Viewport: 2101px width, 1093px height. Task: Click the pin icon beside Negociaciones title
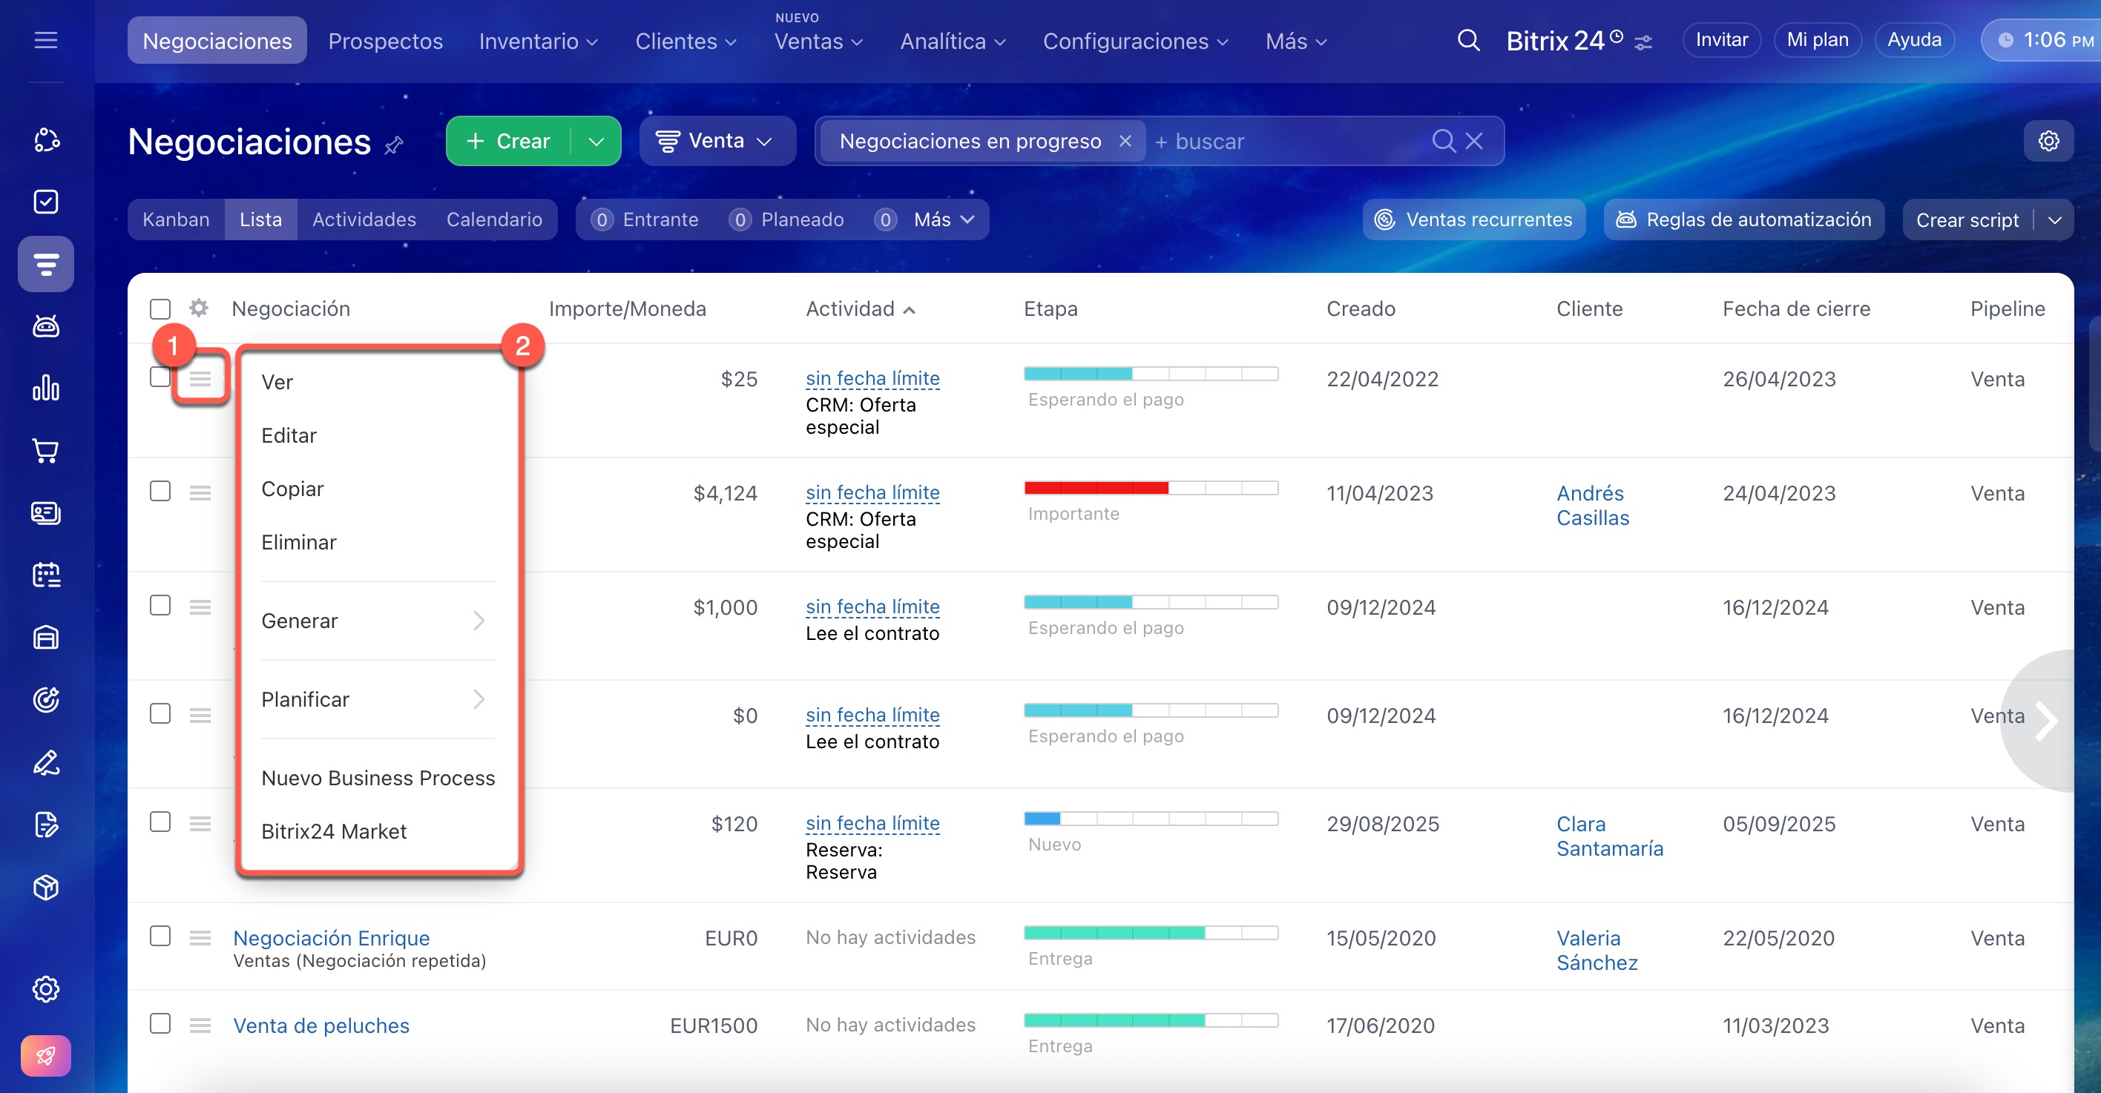click(x=394, y=145)
